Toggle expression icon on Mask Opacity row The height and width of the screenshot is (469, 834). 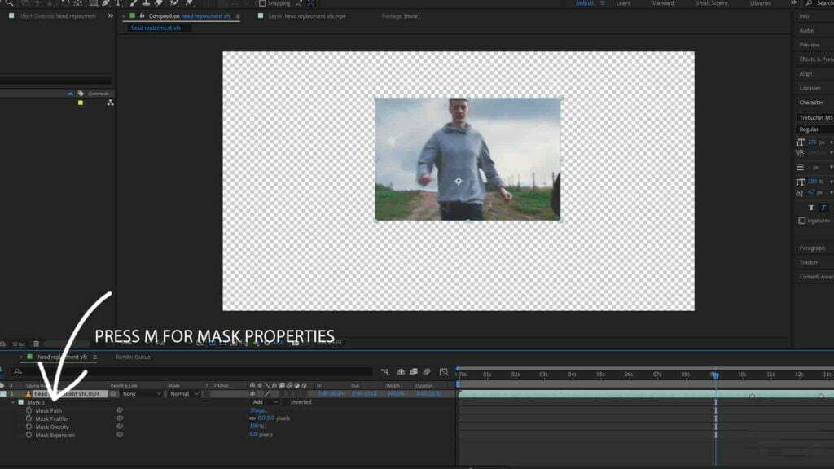pos(120,426)
